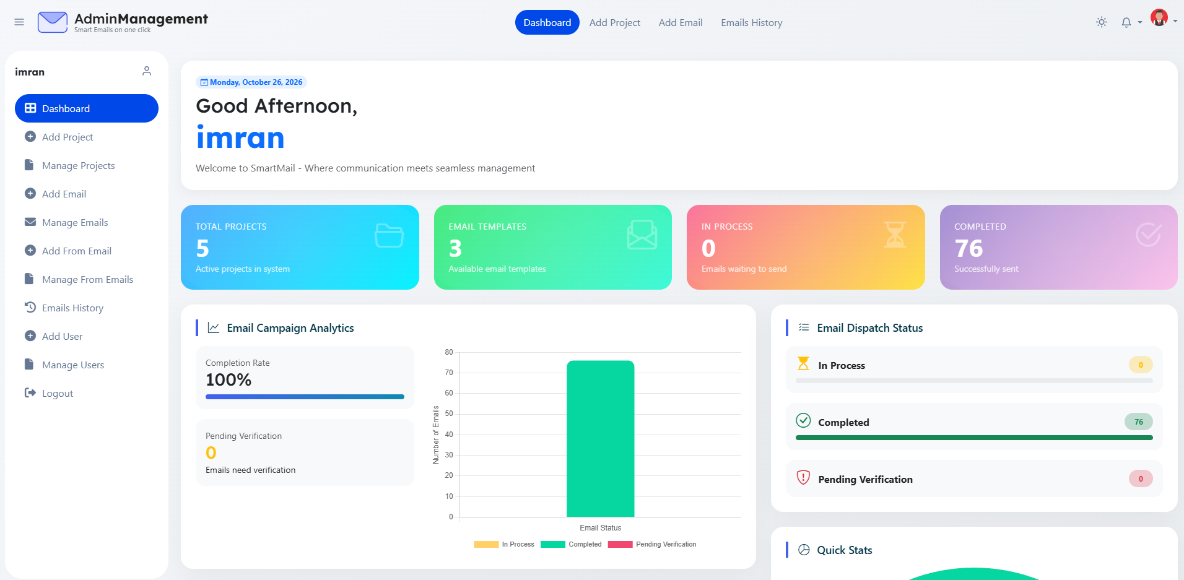
Task: Click the Logout icon in sidebar
Action: pos(30,392)
